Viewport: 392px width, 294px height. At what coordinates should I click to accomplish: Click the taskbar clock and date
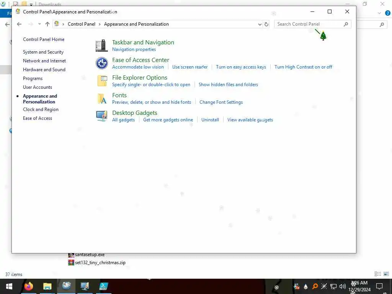(359, 286)
